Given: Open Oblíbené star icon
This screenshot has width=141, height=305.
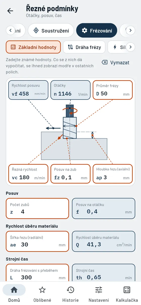Looking at the screenshot, I should pos(42,290).
